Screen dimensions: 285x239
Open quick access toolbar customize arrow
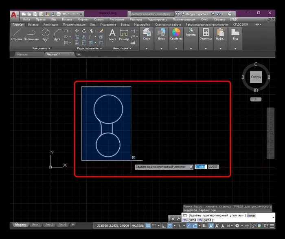[x=81, y=14]
